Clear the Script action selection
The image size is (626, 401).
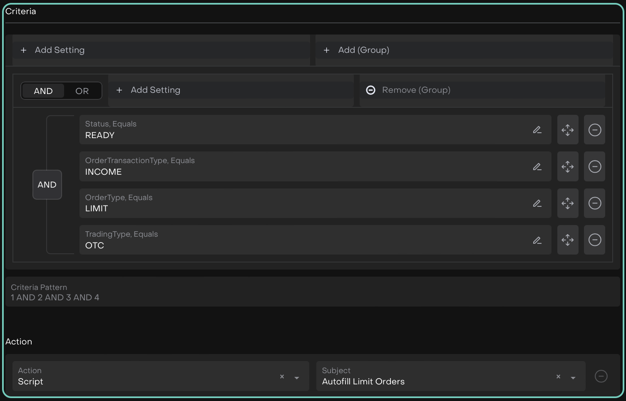282,376
